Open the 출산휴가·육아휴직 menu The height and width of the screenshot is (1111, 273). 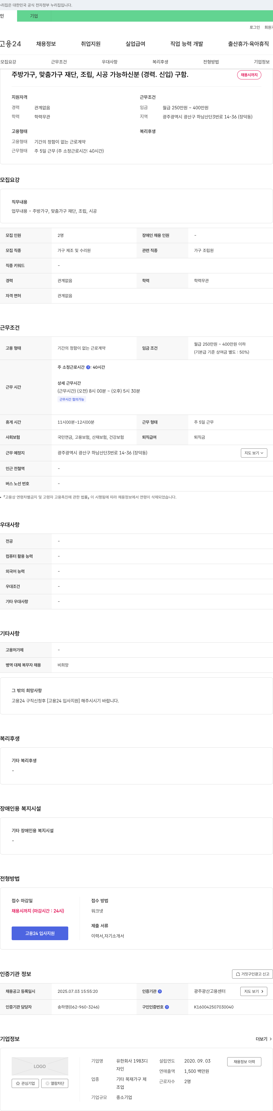(249, 44)
